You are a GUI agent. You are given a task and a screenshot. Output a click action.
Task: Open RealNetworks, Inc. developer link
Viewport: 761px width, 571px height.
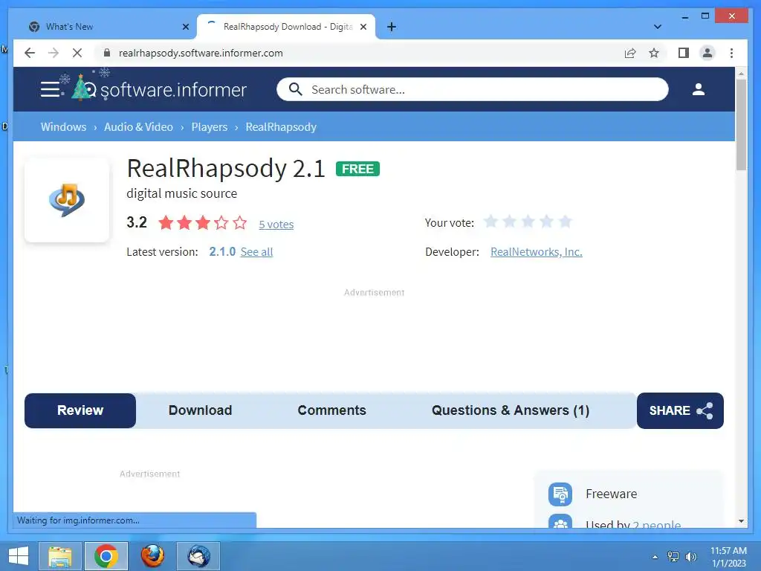(537, 251)
